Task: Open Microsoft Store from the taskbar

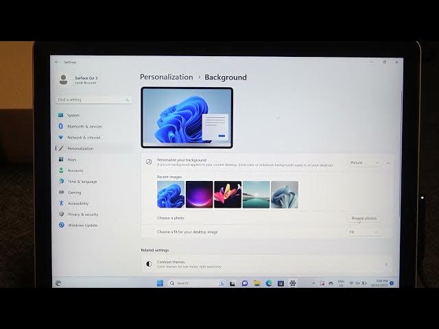Action: coord(281,283)
